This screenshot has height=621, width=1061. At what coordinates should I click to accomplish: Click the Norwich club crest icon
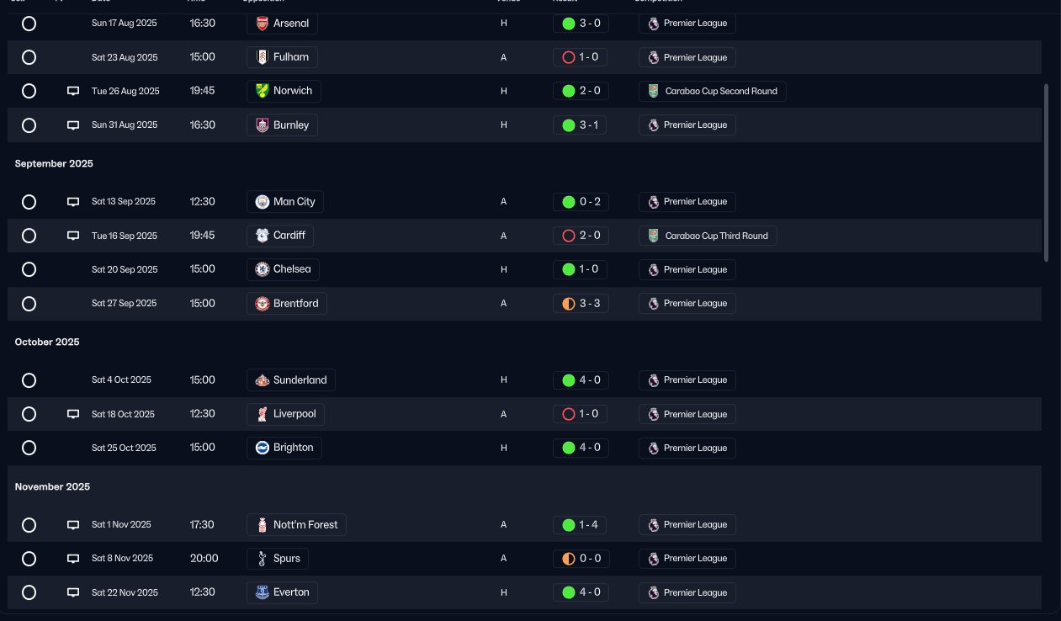[x=263, y=91]
